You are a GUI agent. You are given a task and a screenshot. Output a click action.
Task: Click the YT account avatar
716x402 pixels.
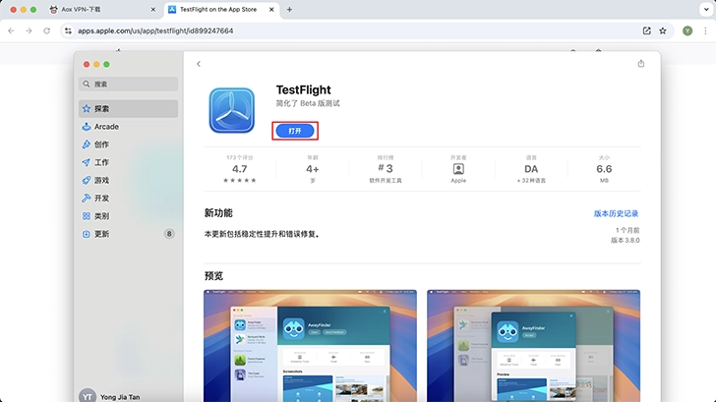[x=88, y=396]
